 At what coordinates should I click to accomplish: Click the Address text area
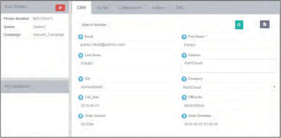coord(229,66)
